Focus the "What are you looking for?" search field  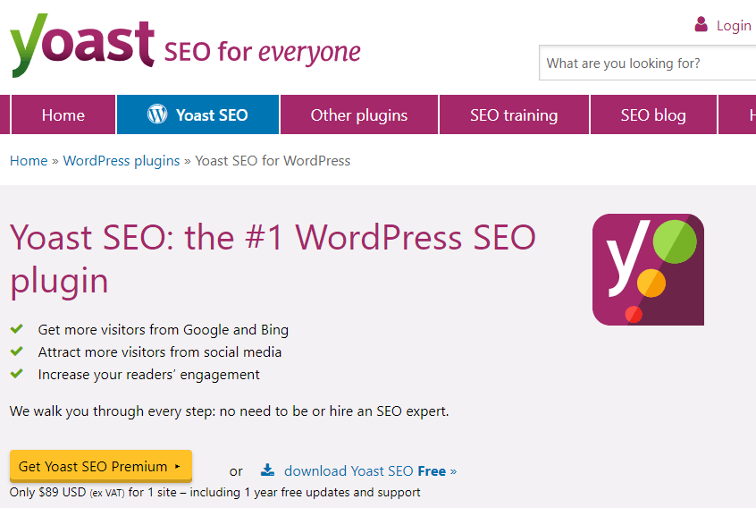click(648, 63)
